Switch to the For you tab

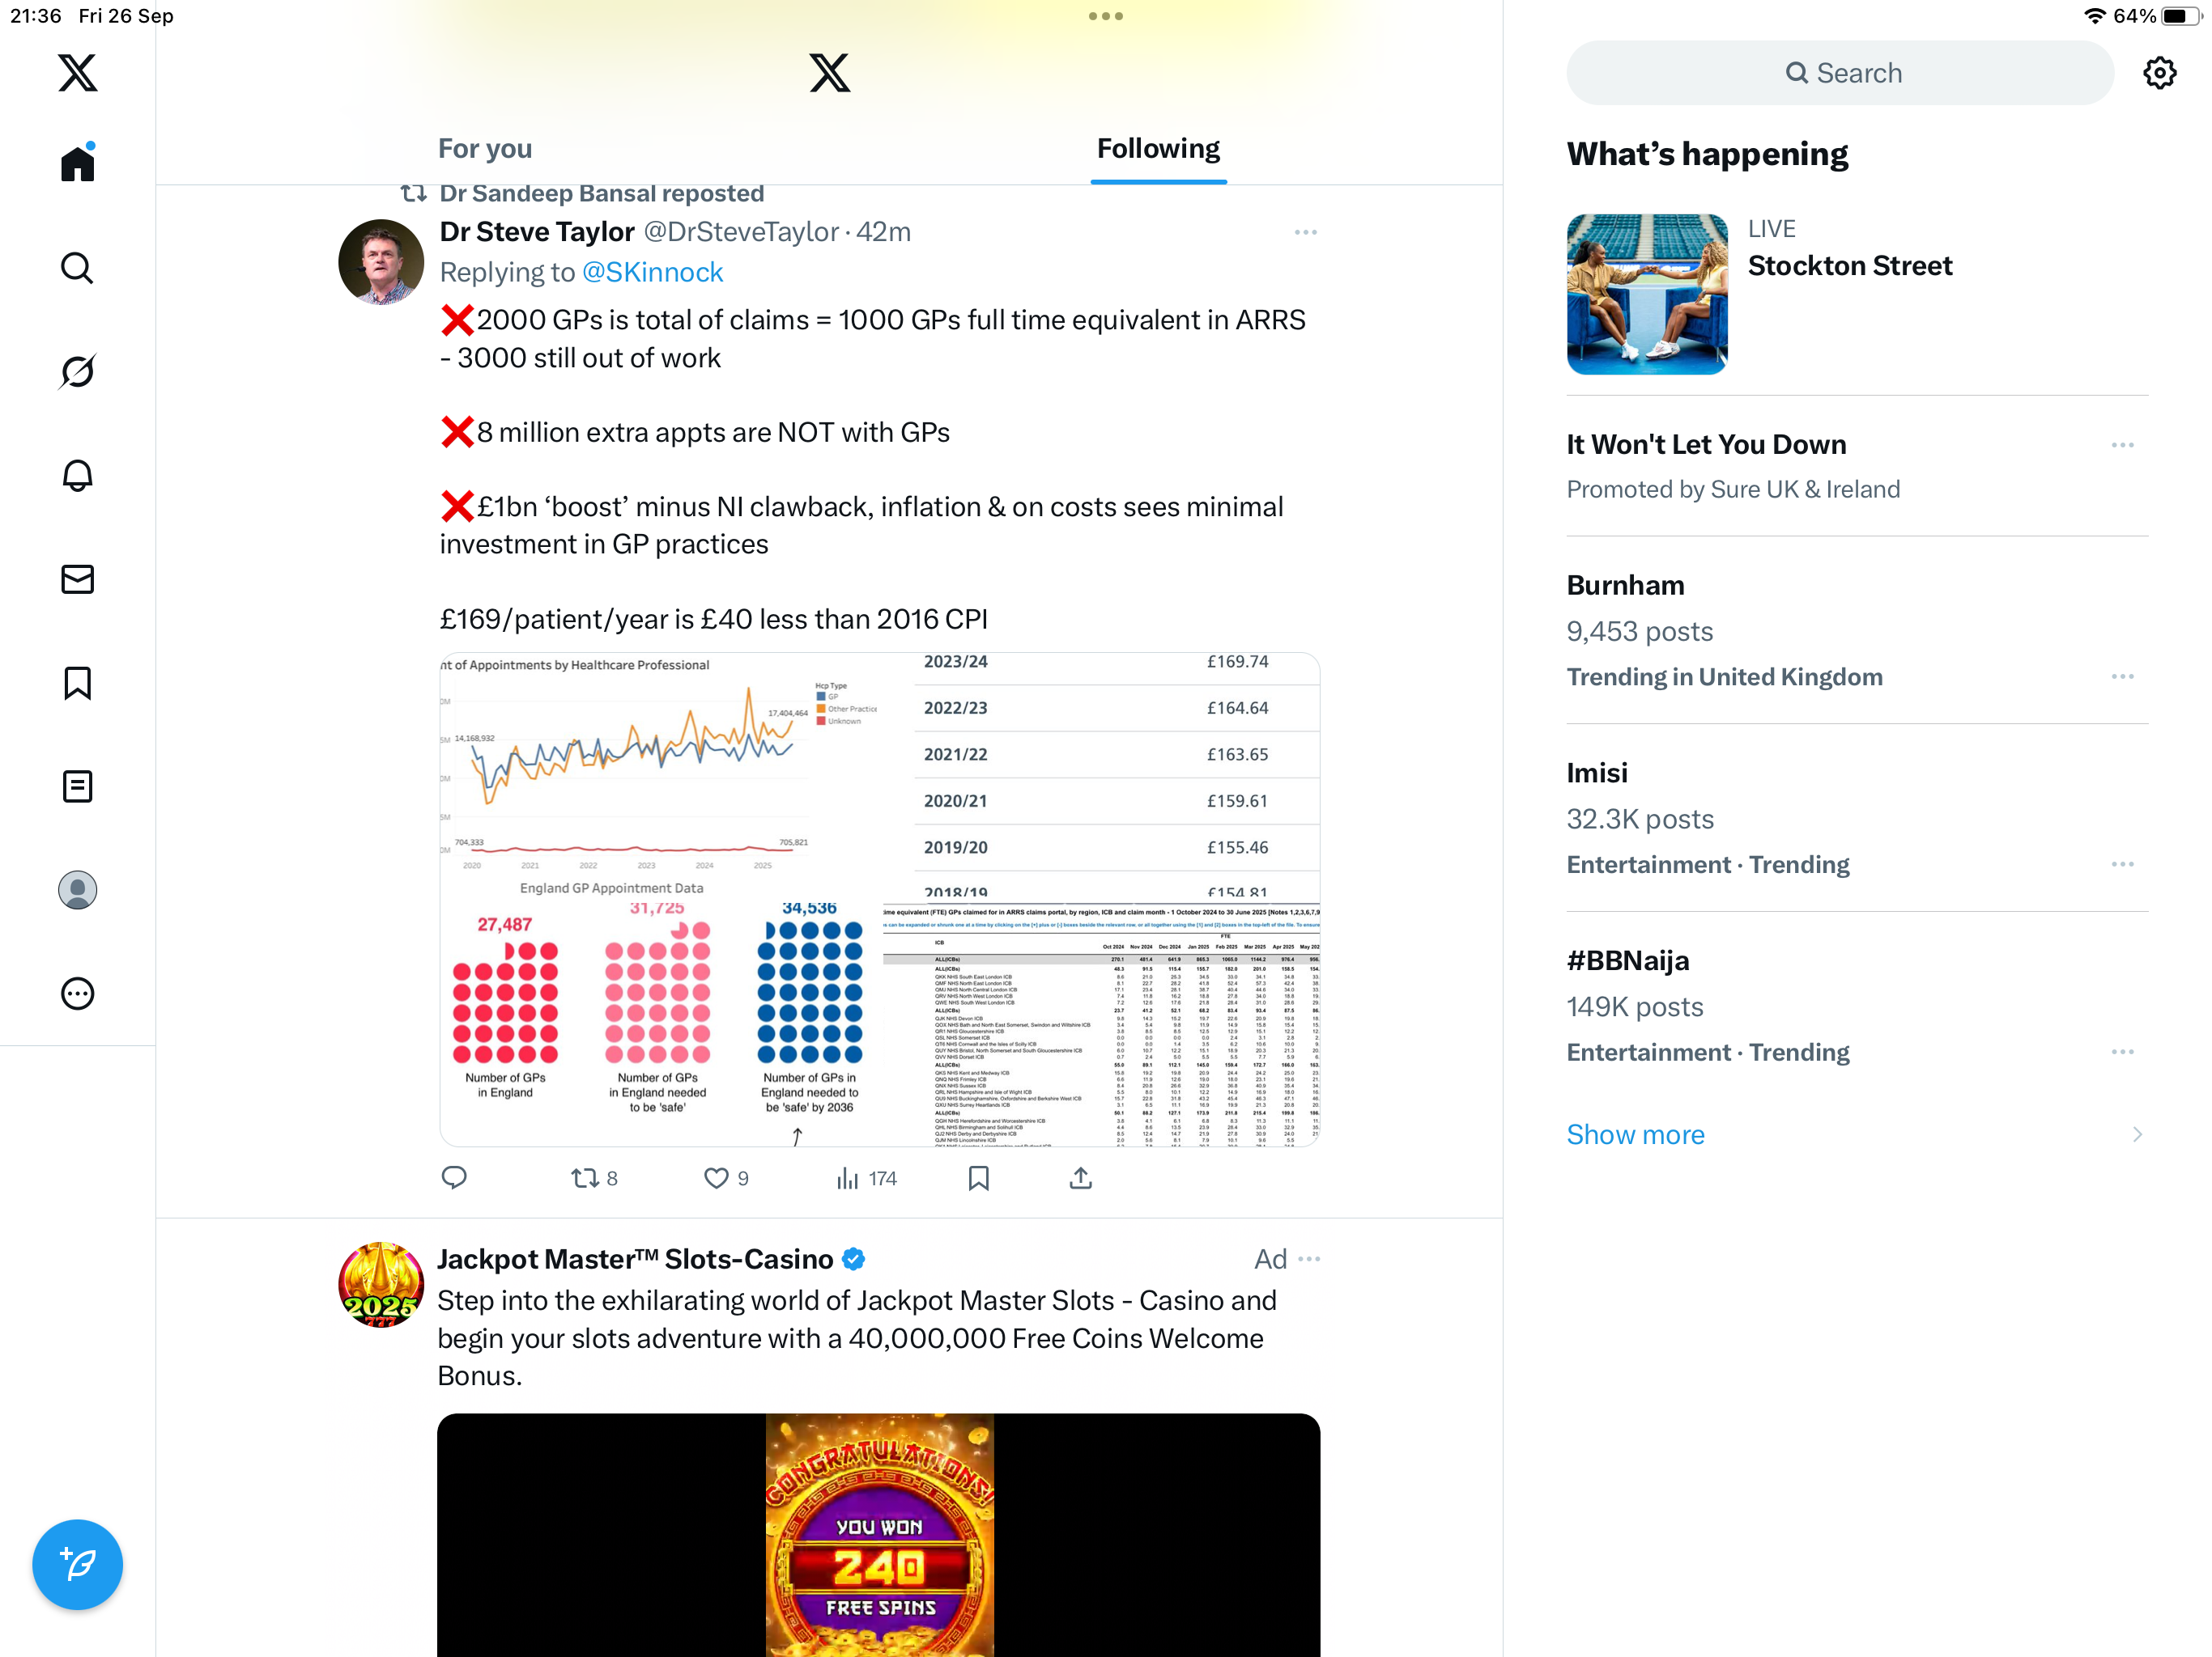(x=485, y=149)
